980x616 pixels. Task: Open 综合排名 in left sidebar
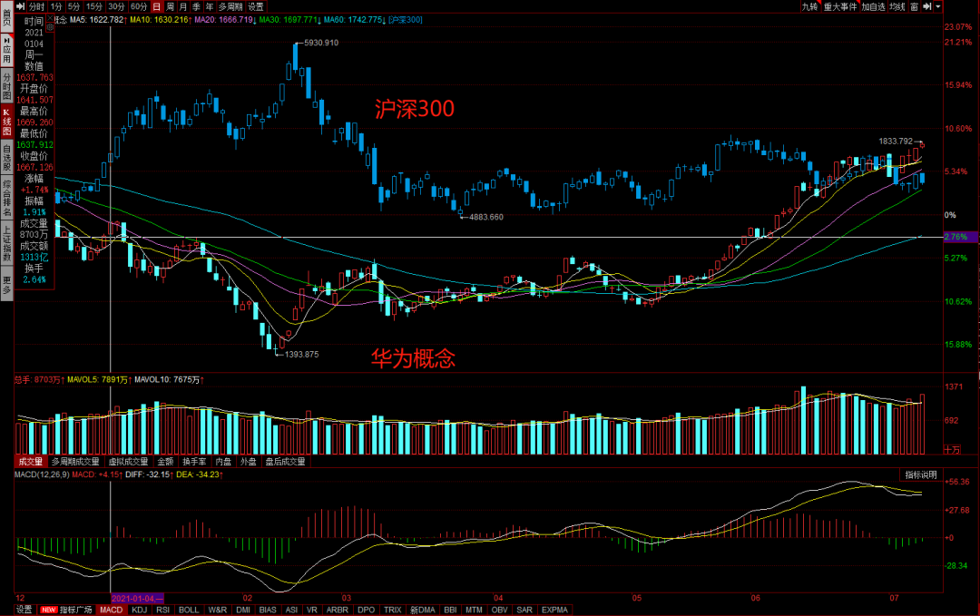tap(7, 198)
